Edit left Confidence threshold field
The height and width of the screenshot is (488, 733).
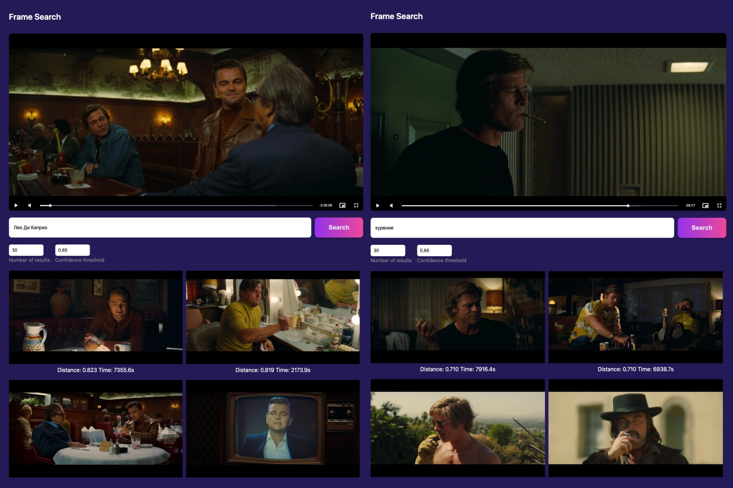pyautogui.click(x=73, y=250)
